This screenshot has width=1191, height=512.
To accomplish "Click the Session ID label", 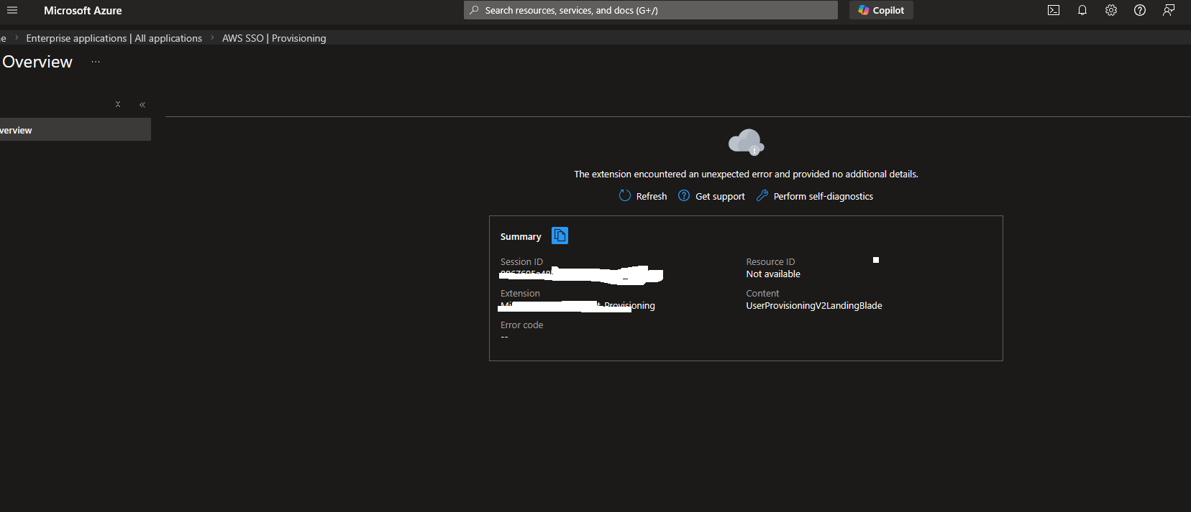I will 521,262.
